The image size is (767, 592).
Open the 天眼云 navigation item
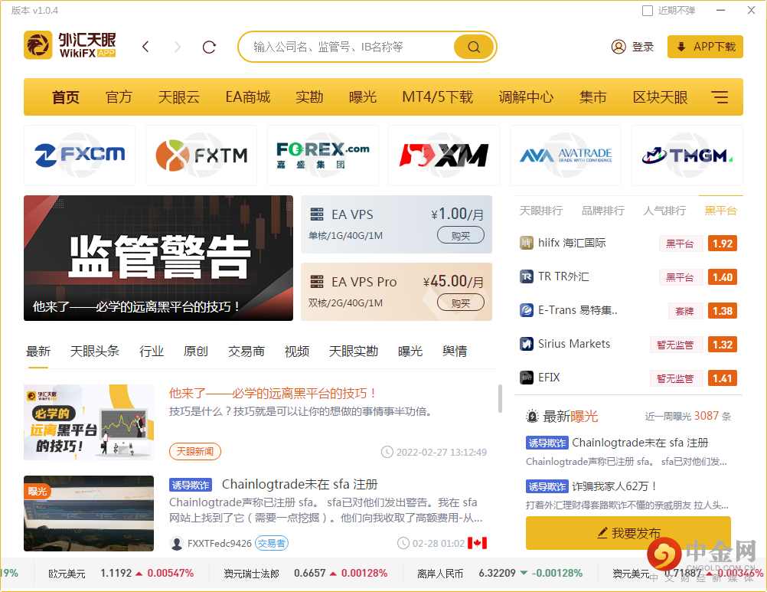178,97
